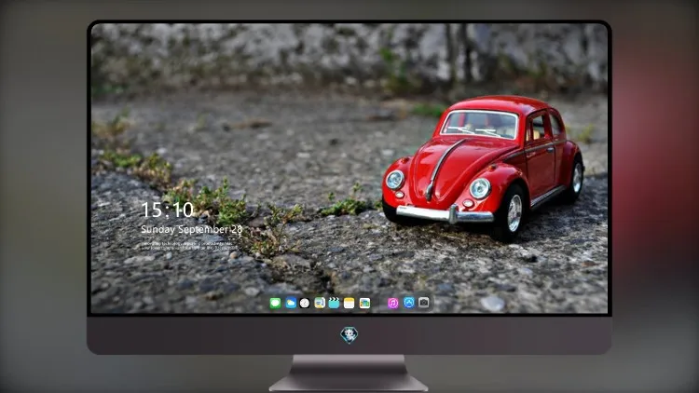Click the small quote text under date
The height and width of the screenshot is (393, 699).
pyautogui.click(x=188, y=246)
